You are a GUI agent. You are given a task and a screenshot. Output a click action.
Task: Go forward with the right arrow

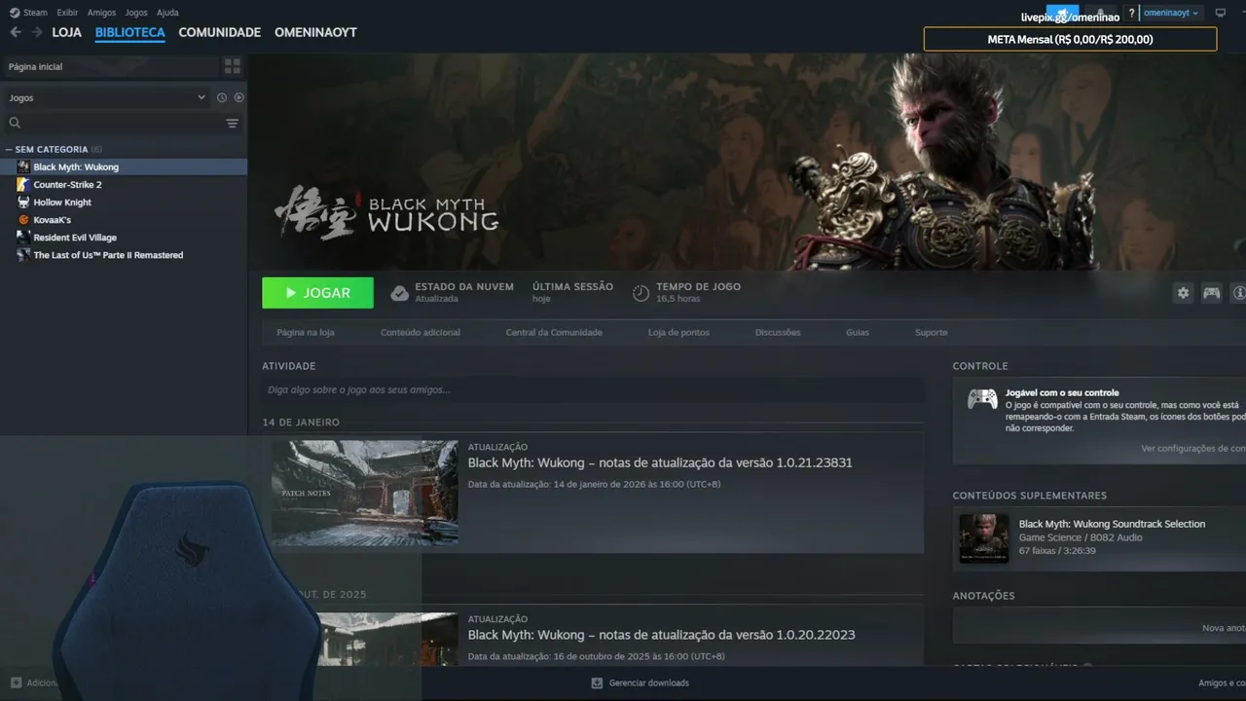tap(37, 32)
